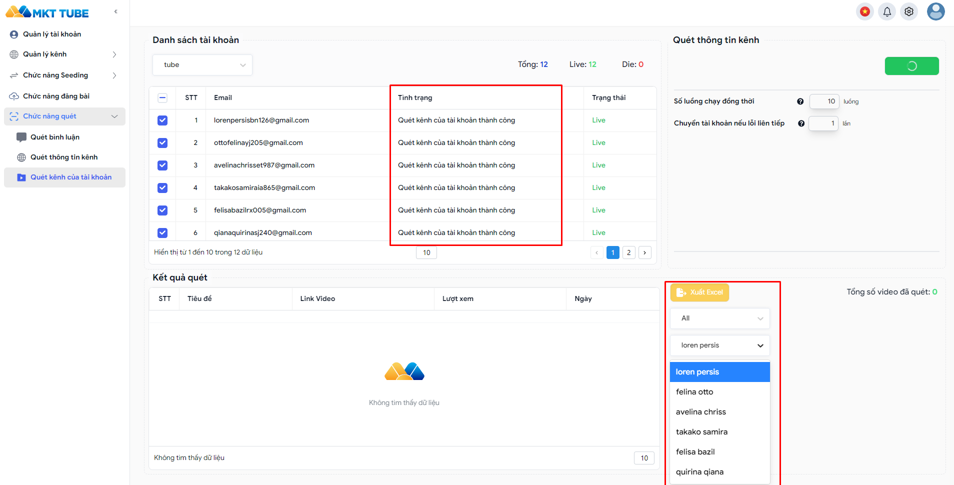Image resolution: width=954 pixels, height=485 pixels.
Task: Pick highlighted 'loren persis' option
Action: 720,372
